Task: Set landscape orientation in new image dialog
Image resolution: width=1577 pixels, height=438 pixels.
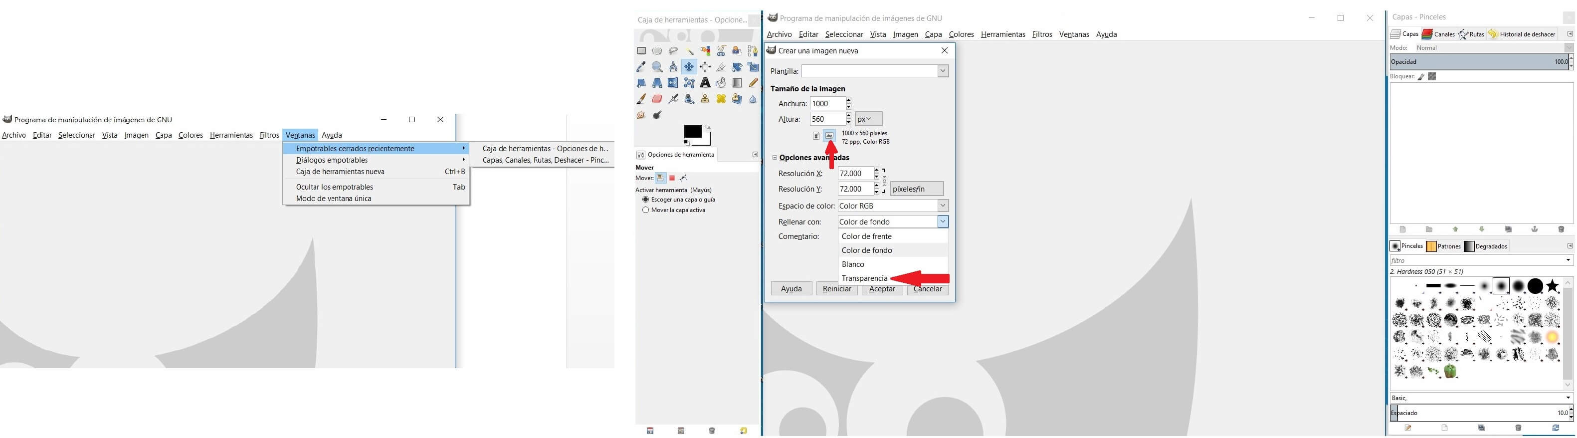Action: (x=829, y=136)
